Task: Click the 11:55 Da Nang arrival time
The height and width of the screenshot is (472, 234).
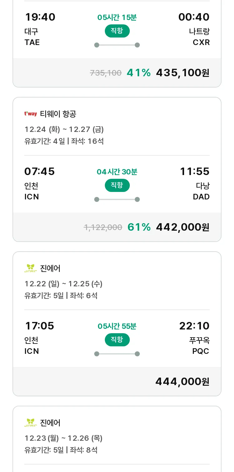Action: pyautogui.click(x=195, y=172)
